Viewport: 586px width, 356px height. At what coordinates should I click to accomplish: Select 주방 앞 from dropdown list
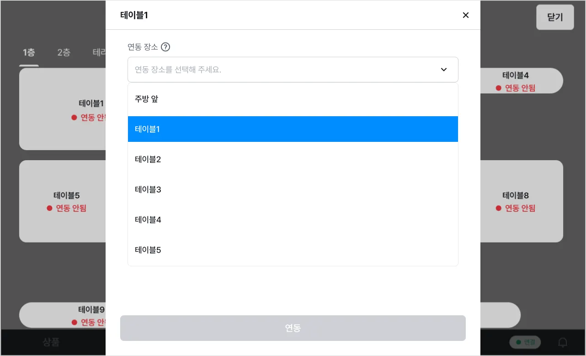tap(293, 99)
